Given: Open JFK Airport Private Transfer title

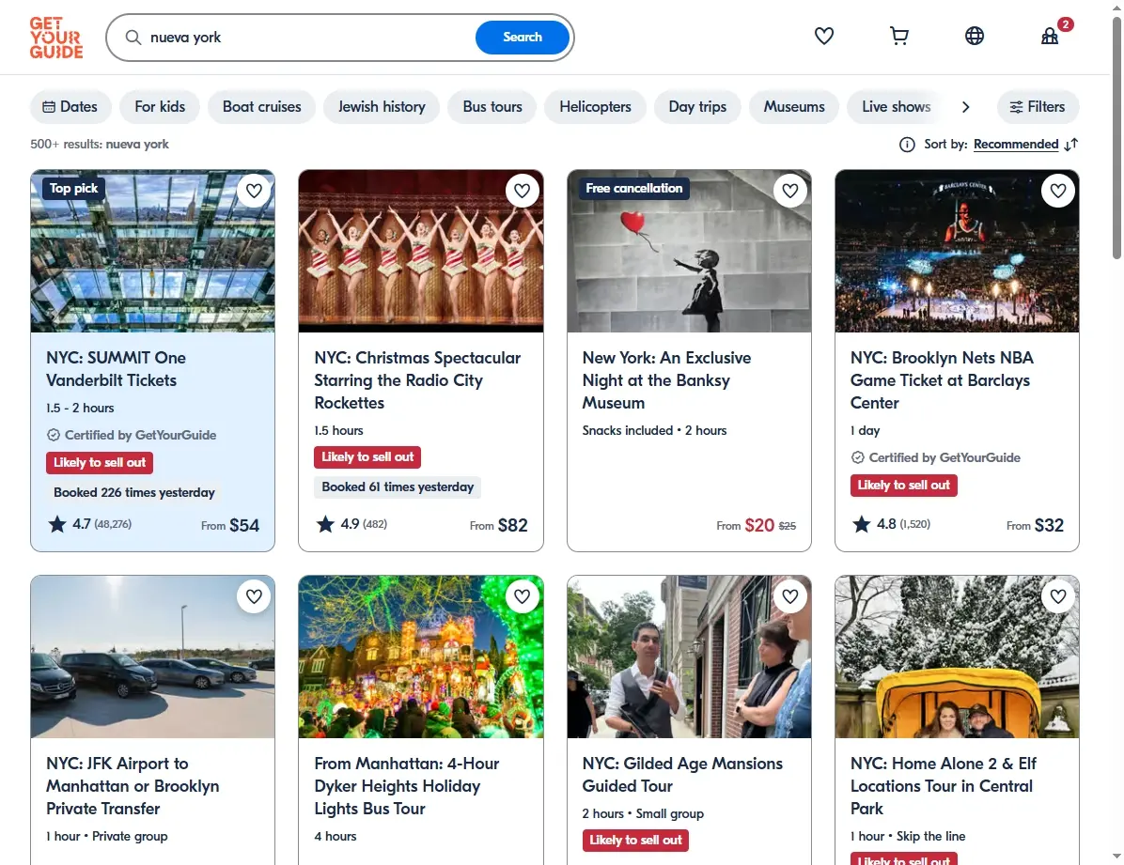Looking at the screenshot, I should (133, 786).
